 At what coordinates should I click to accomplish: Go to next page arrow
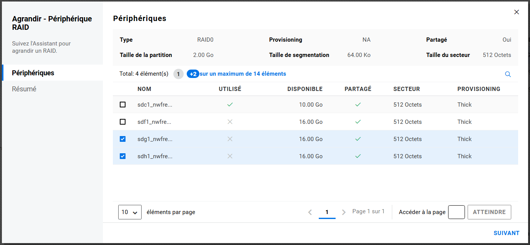[344, 212]
